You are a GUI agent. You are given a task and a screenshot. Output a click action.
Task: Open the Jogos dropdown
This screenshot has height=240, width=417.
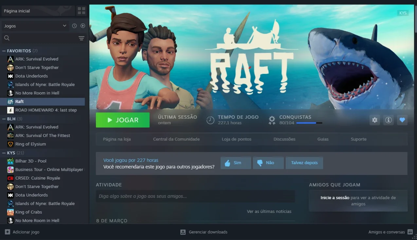[35, 26]
